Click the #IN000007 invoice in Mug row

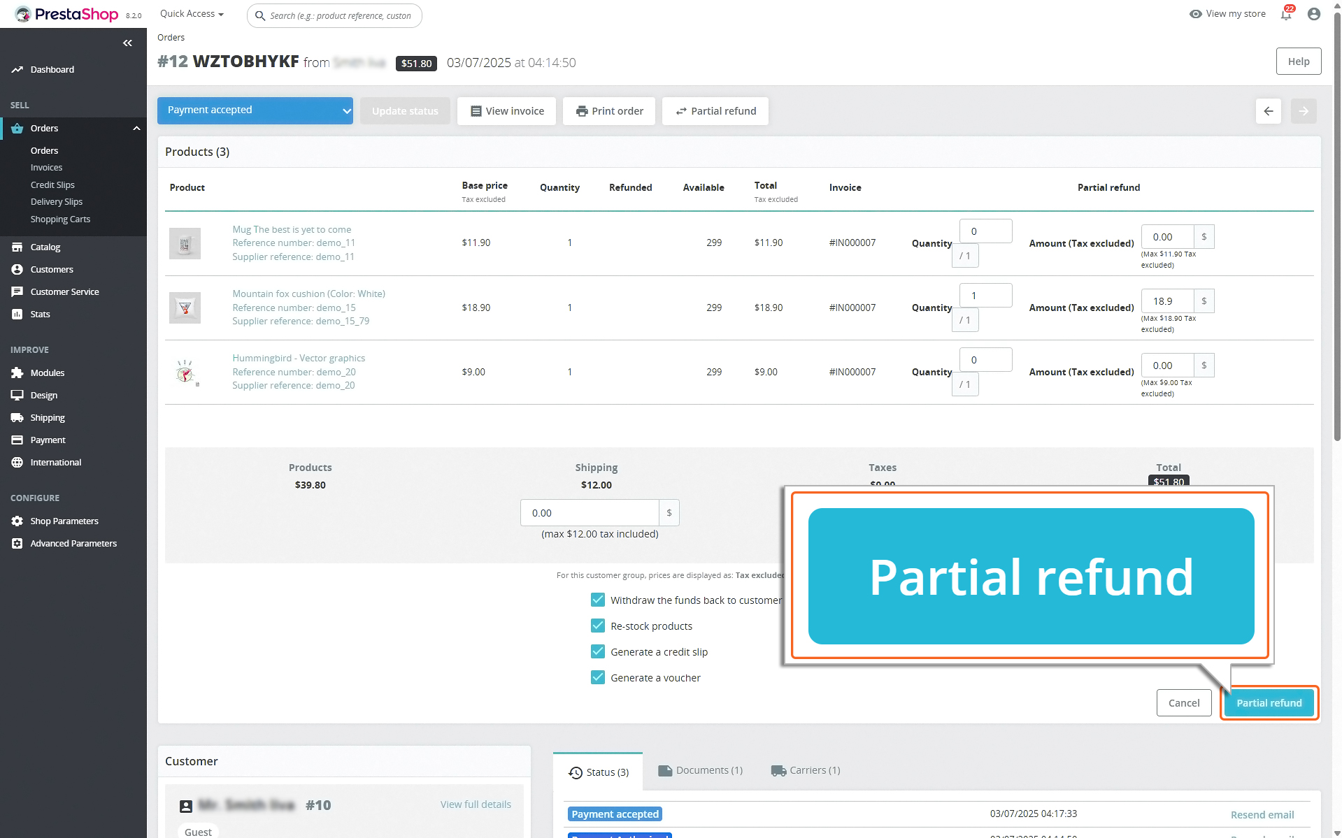click(x=852, y=243)
